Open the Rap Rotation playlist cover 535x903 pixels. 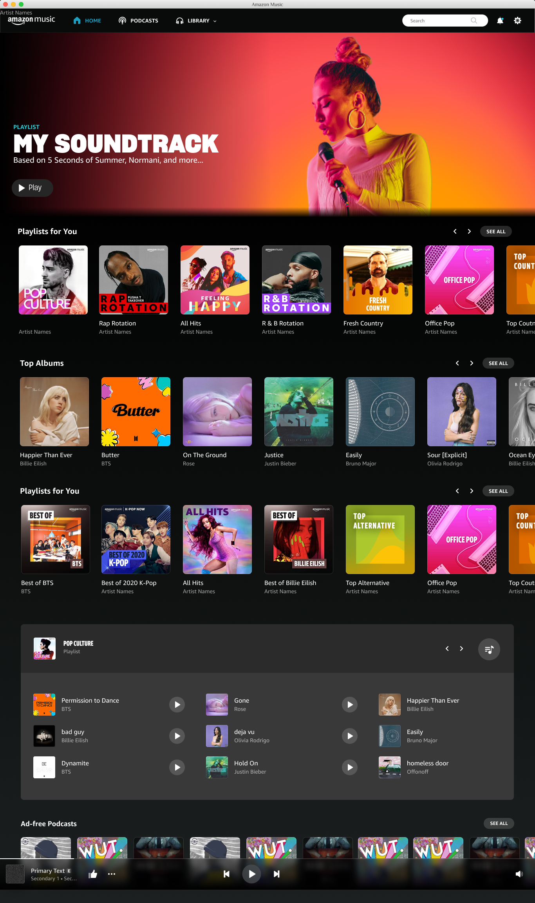[x=134, y=280]
